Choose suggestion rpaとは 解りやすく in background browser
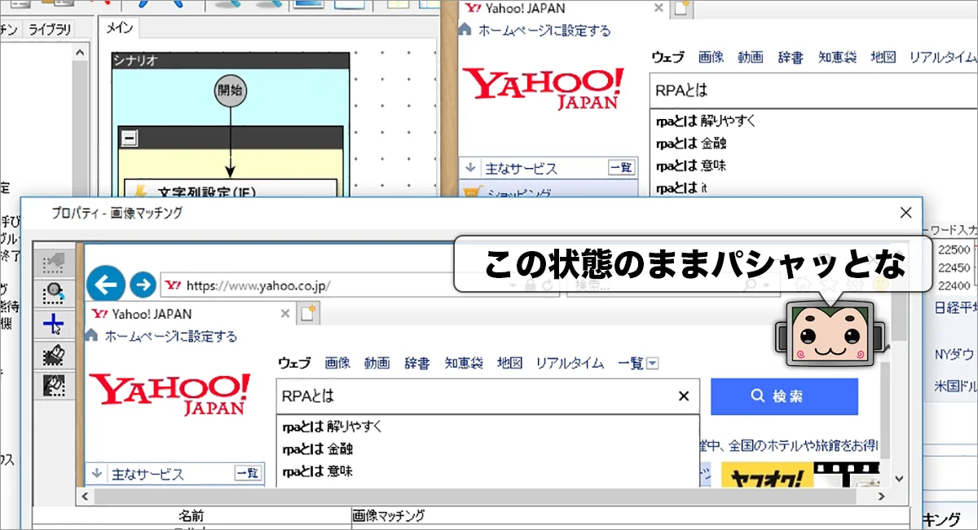This screenshot has width=978, height=530. pyautogui.click(x=706, y=121)
